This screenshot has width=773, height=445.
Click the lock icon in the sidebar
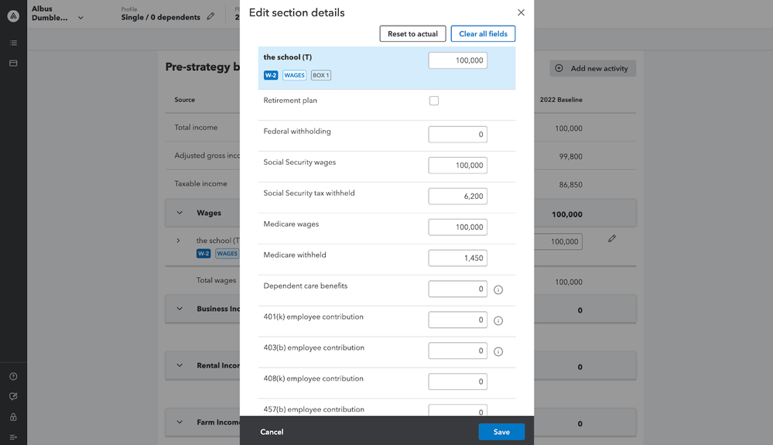click(13, 417)
